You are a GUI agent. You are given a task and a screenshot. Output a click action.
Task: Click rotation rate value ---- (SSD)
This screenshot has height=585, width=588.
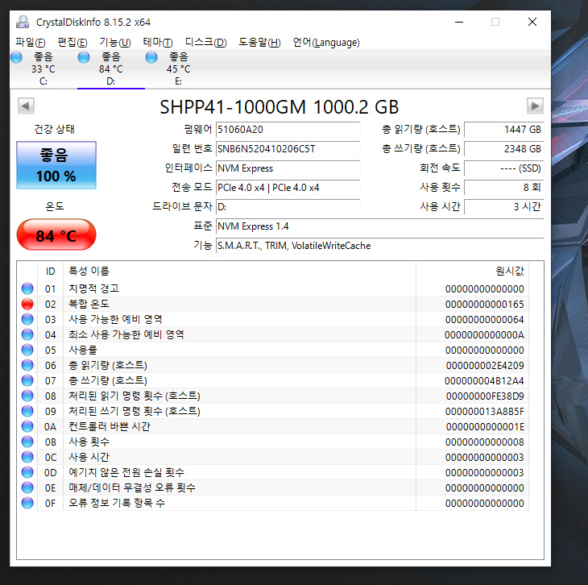(504, 168)
